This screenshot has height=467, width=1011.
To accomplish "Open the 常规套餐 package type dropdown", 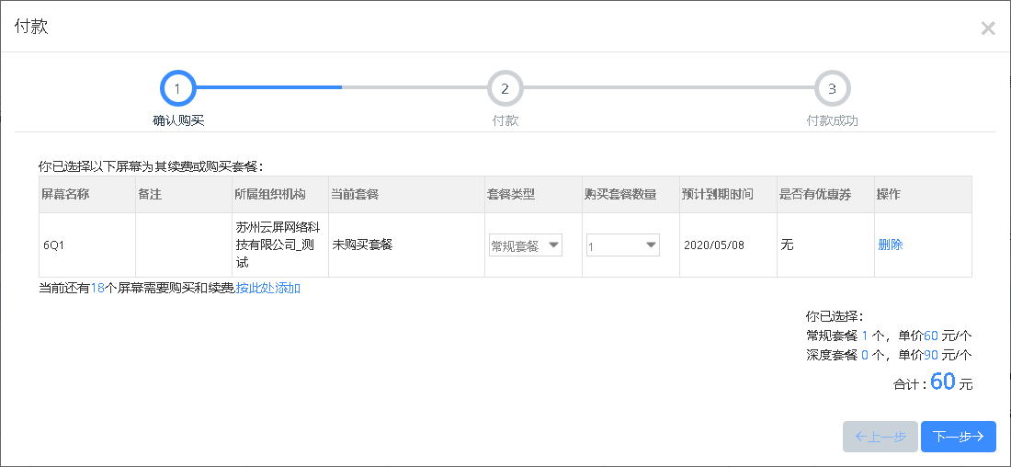I will 526,245.
